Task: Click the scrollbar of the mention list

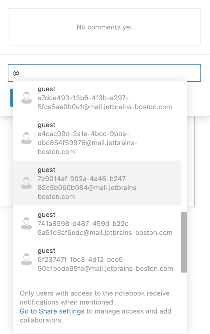Action: 184,242
